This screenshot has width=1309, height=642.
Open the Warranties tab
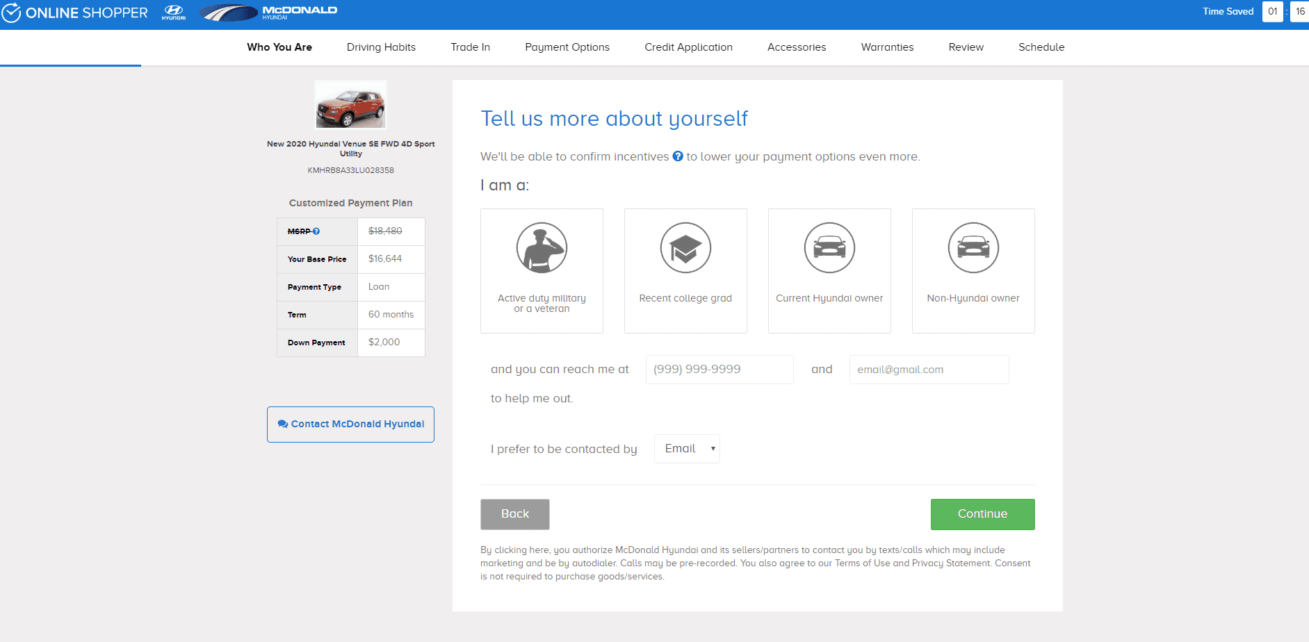pyautogui.click(x=887, y=47)
